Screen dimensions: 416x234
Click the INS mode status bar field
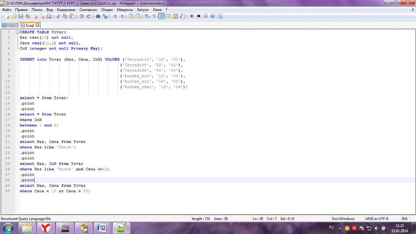point(405,219)
